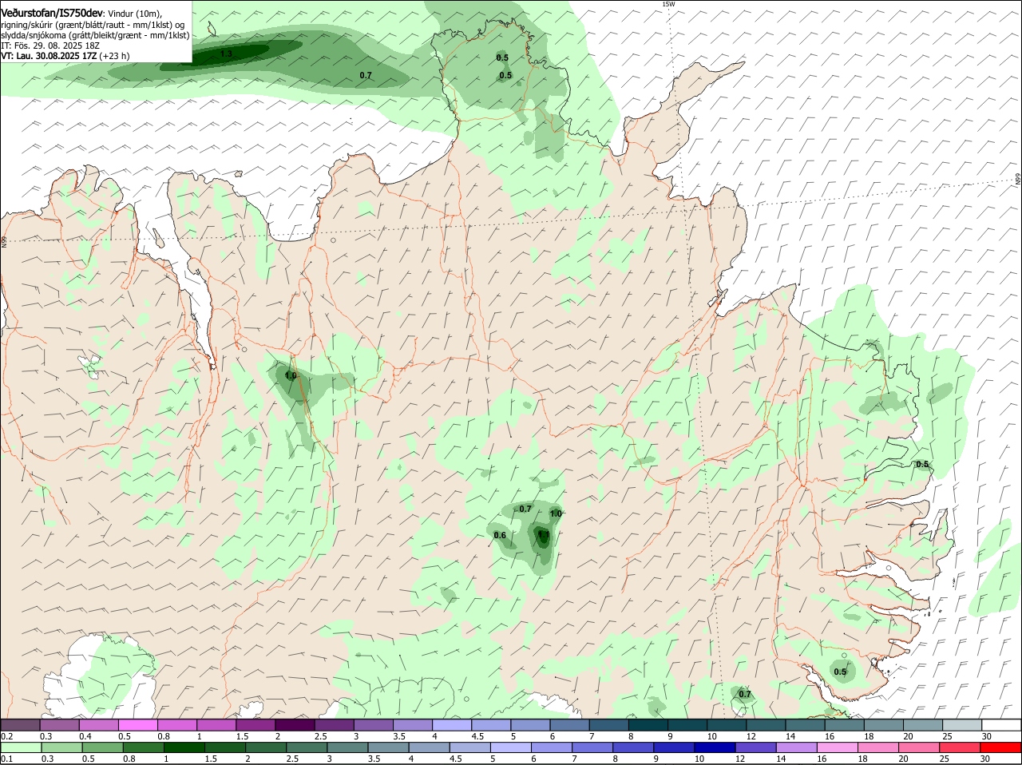The width and height of the screenshot is (1022, 765).
Task: Pick the upper legend swatch labeled 0.8
Action: click(x=177, y=724)
